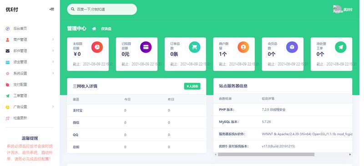Expand the 邮件管理 submenu chevron

53,50
